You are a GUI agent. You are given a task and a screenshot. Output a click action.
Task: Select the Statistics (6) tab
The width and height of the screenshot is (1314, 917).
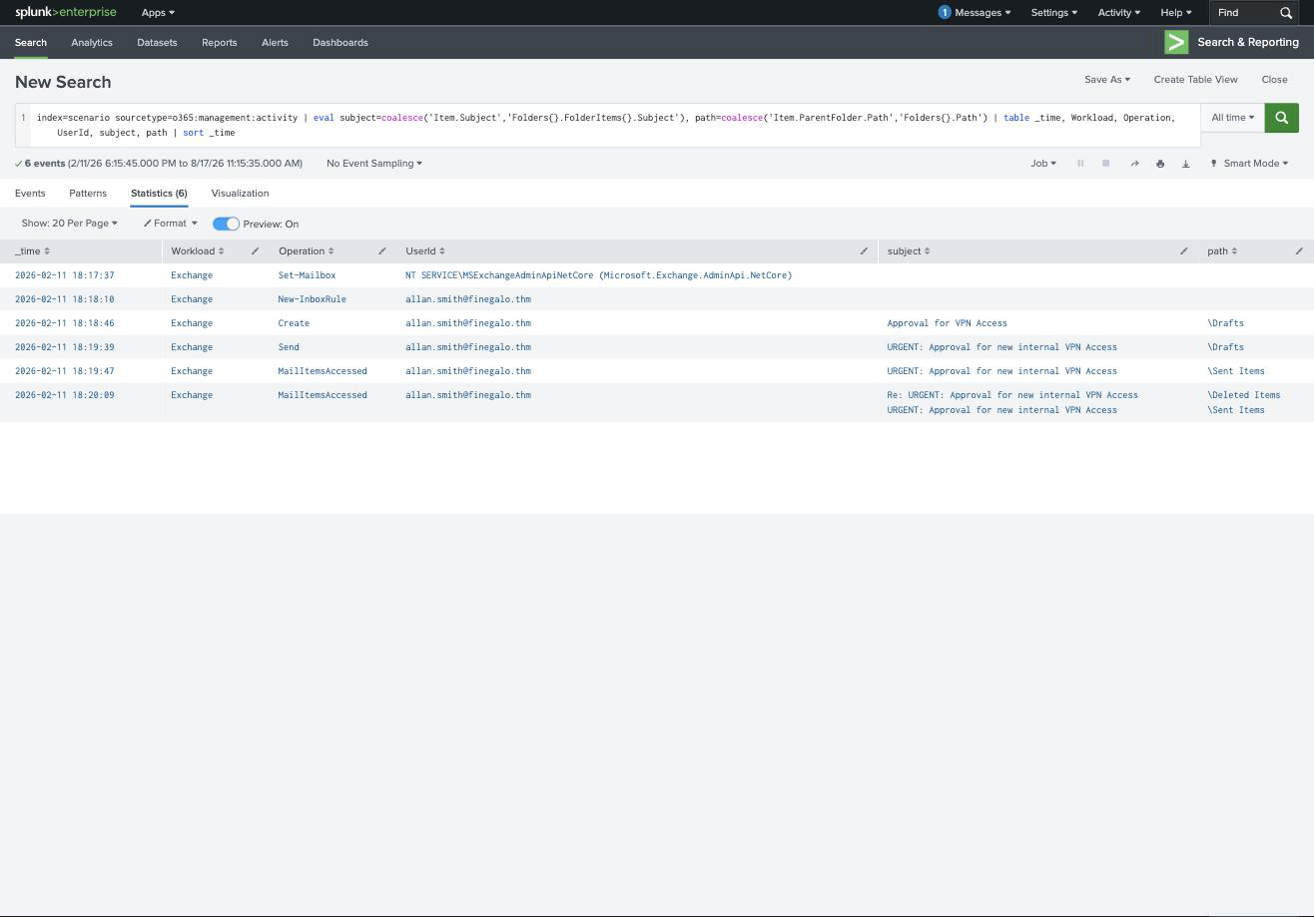[x=159, y=194]
